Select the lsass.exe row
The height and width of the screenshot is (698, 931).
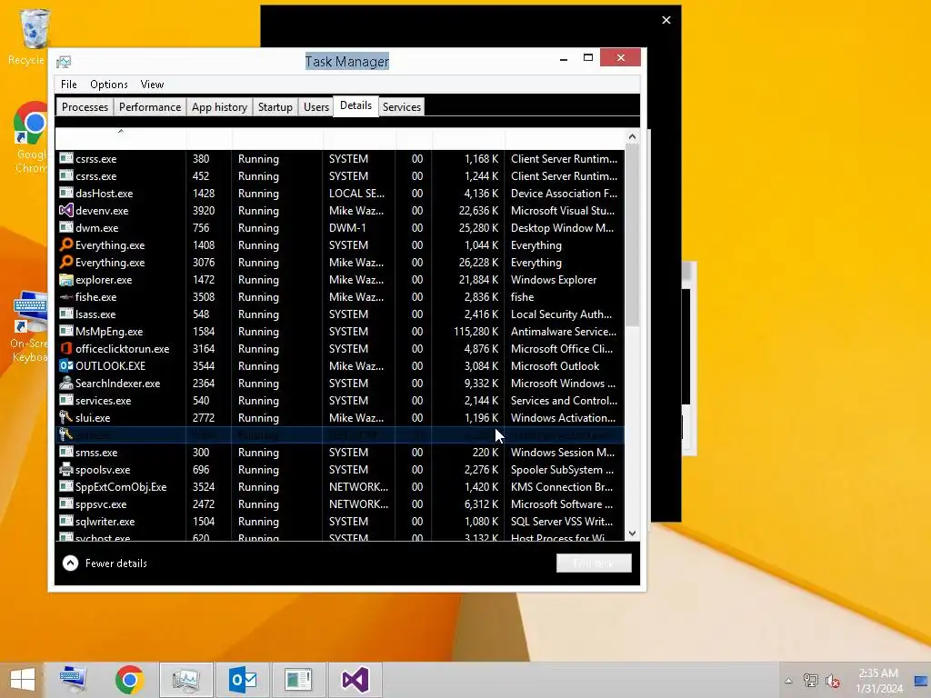pyautogui.click(x=340, y=314)
